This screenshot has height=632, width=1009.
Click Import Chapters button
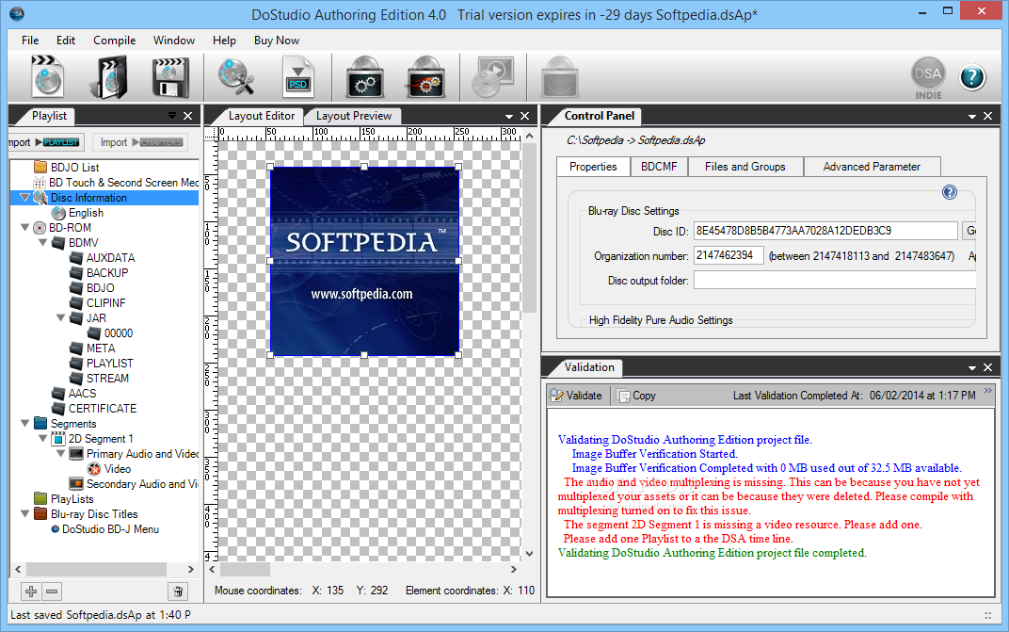click(141, 141)
